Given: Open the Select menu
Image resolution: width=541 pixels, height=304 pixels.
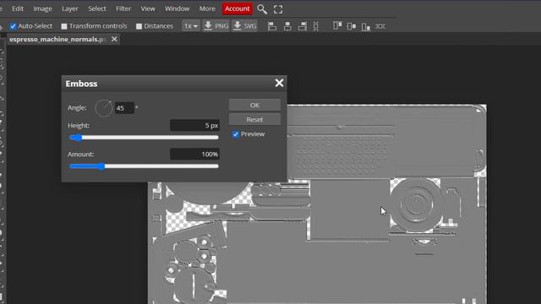Looking at the screenshot, I should (x=96, y=8).
